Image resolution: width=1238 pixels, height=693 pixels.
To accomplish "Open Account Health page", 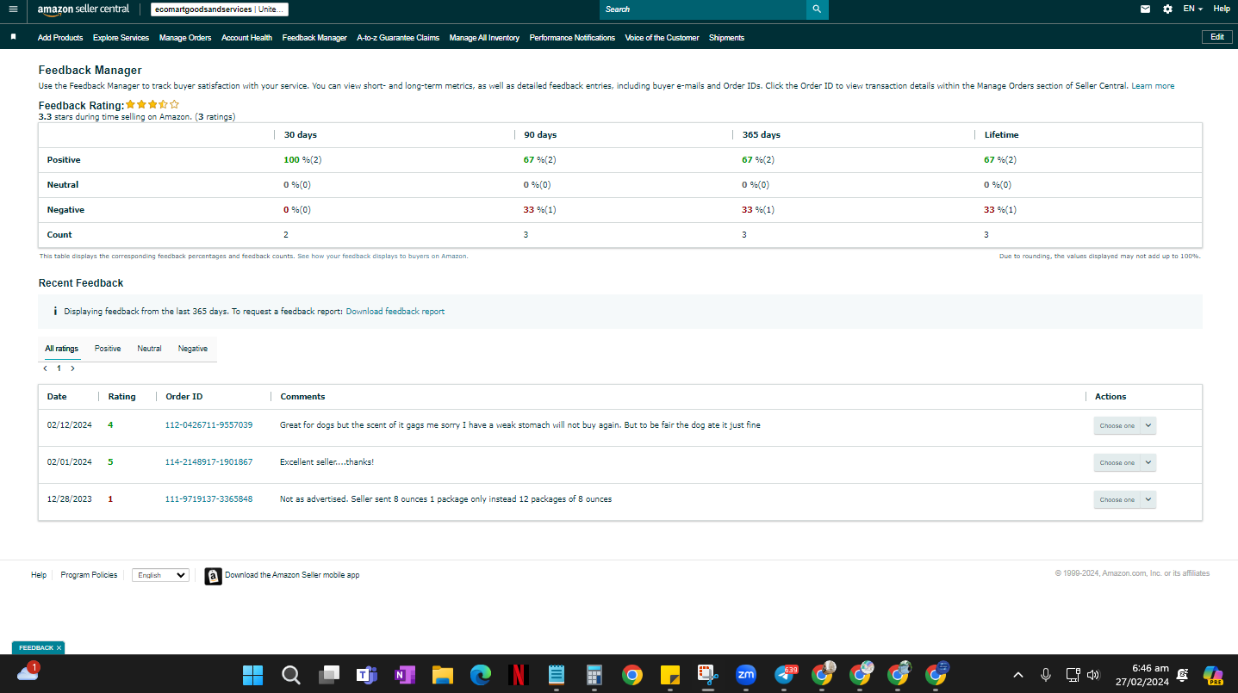I will (x=246, y=38).
